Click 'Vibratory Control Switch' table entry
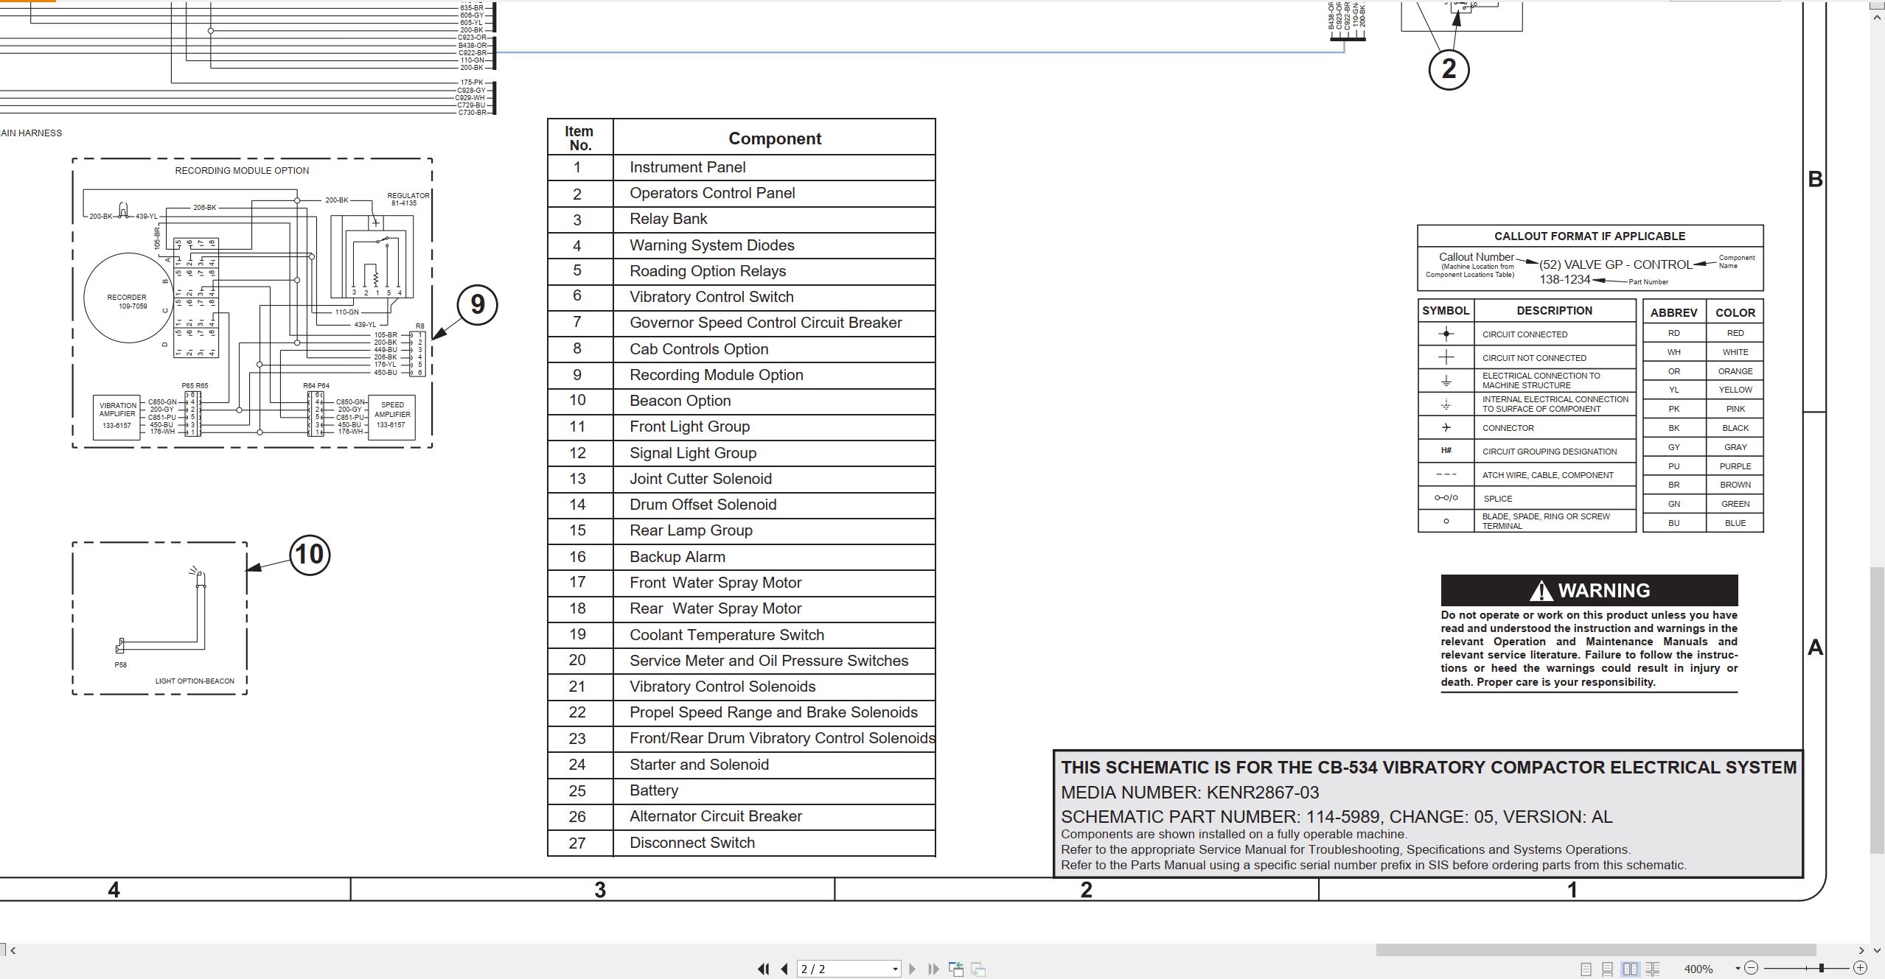Viewport: 1885px width, 979px height. click(711, 297)
